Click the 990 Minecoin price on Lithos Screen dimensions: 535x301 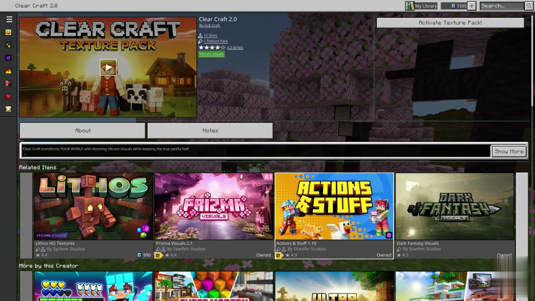pyautogui.click(x=144, y=255)
